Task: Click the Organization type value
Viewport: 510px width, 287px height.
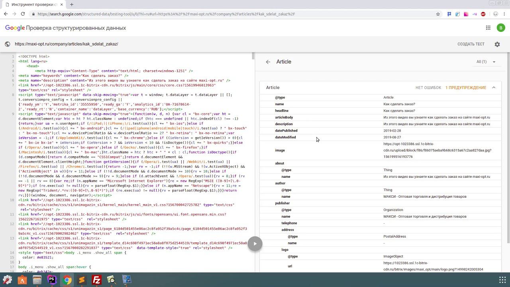Action: (393, 210)
